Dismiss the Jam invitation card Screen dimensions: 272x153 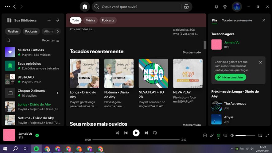pyautogui.click(x=260, y=62)
